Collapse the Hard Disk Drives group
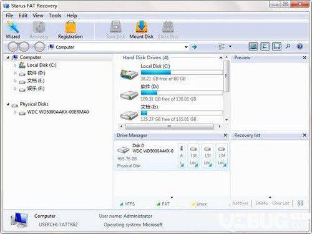Viewport: 312px width, 234px height. (221, 57)
